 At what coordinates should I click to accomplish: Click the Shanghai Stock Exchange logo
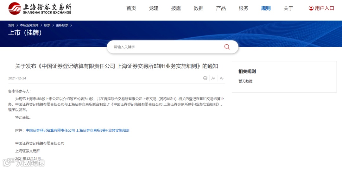point(40,9)
